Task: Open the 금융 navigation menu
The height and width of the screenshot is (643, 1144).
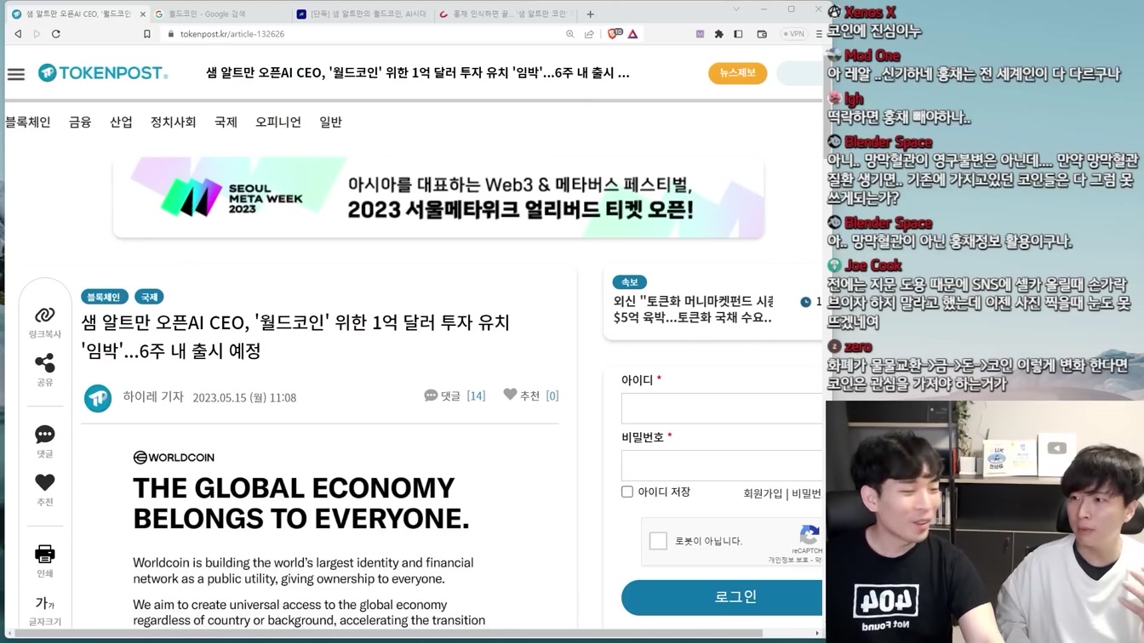Action: pos(80,122)
